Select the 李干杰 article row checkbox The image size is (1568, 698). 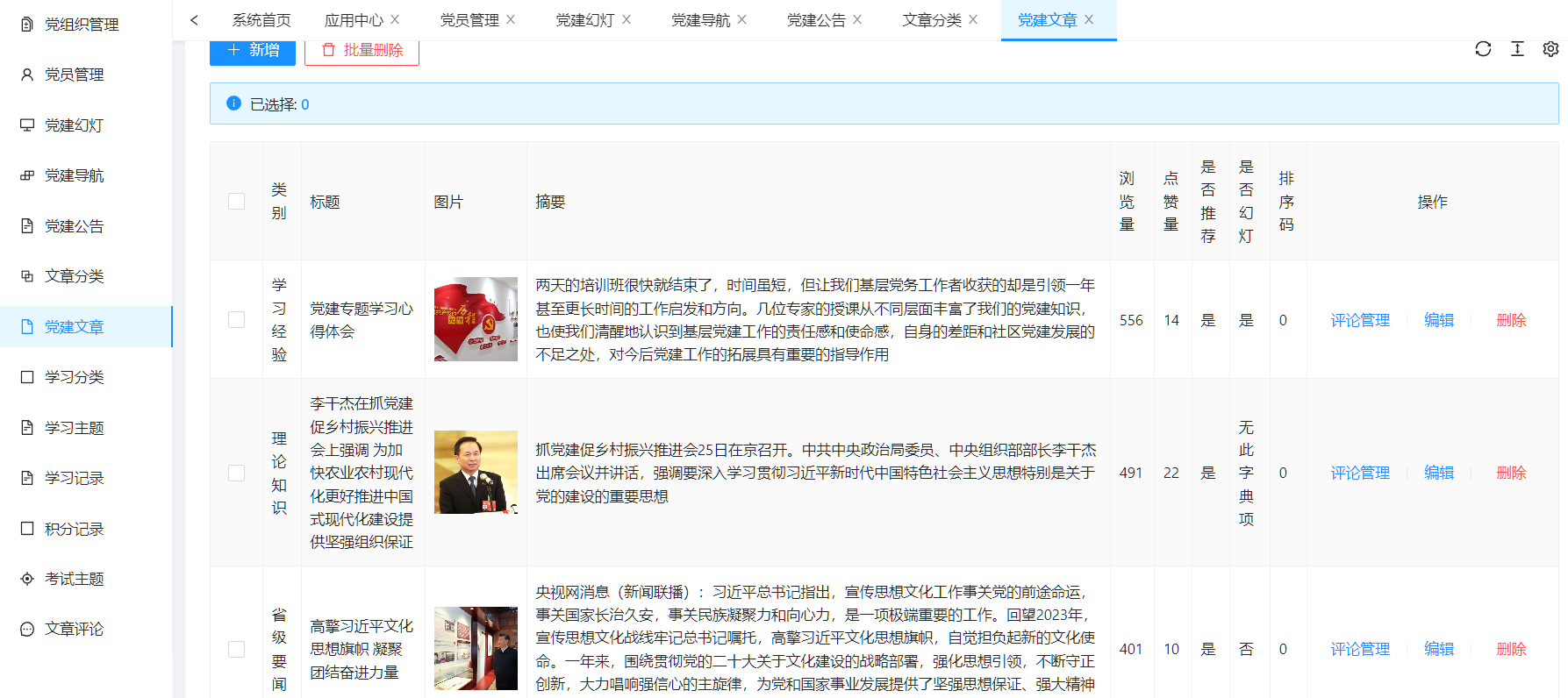[236, 473]
